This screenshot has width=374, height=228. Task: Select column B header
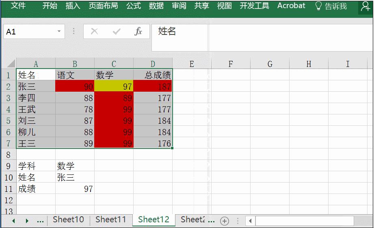(x=75, y=64)
